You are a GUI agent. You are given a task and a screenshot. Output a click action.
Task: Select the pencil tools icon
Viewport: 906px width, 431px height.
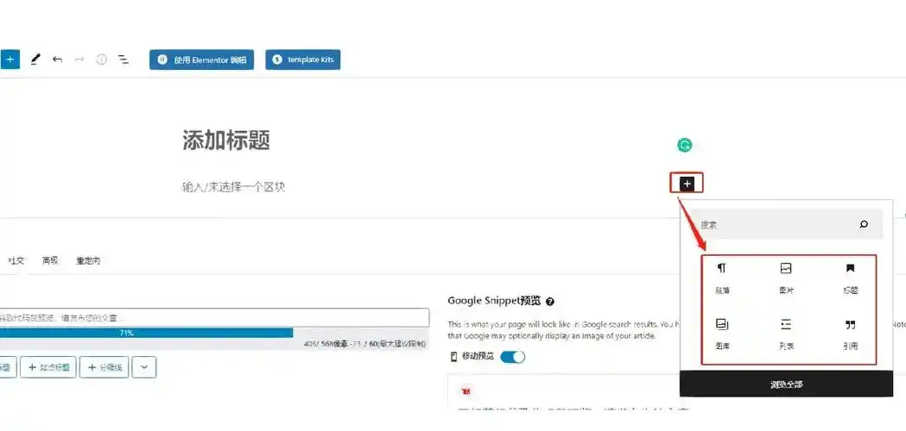tap(35, 59)
